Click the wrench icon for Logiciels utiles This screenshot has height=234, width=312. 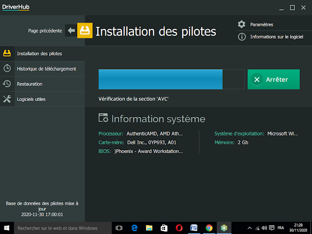7,99
